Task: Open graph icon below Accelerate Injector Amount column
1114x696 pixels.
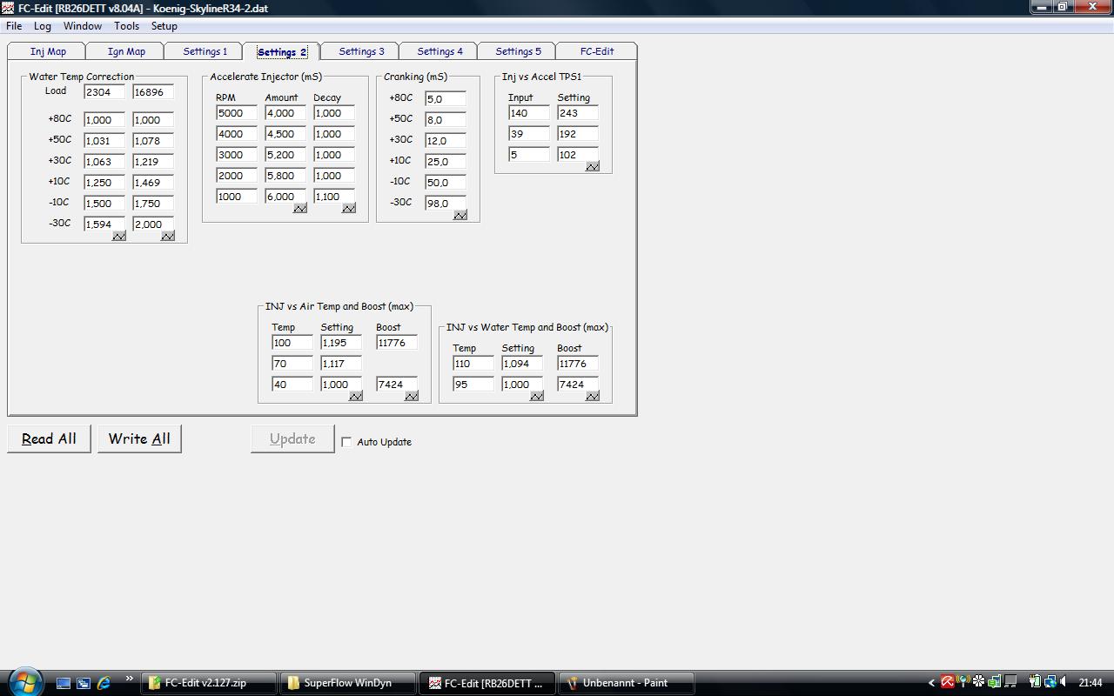Action: (x=300, y=208)
